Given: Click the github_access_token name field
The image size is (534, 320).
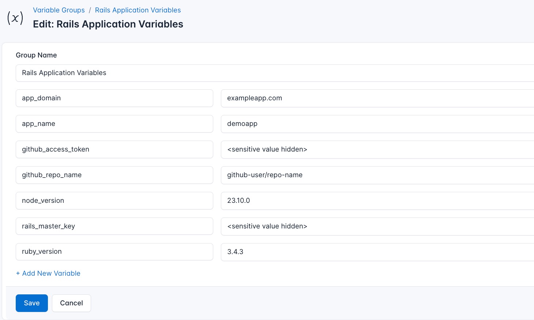Looking at the screenshot, I should point(114,149).
